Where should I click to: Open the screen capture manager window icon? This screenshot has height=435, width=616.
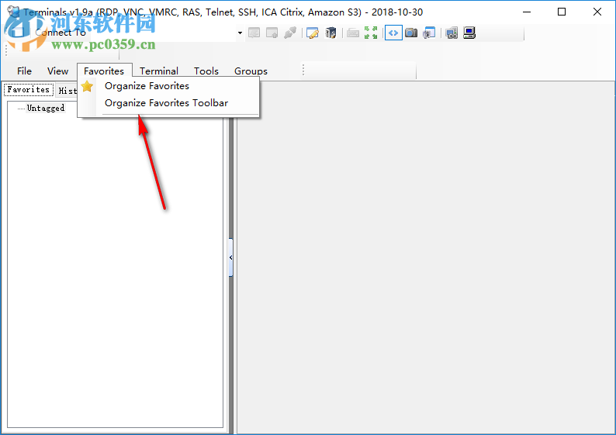429,33
